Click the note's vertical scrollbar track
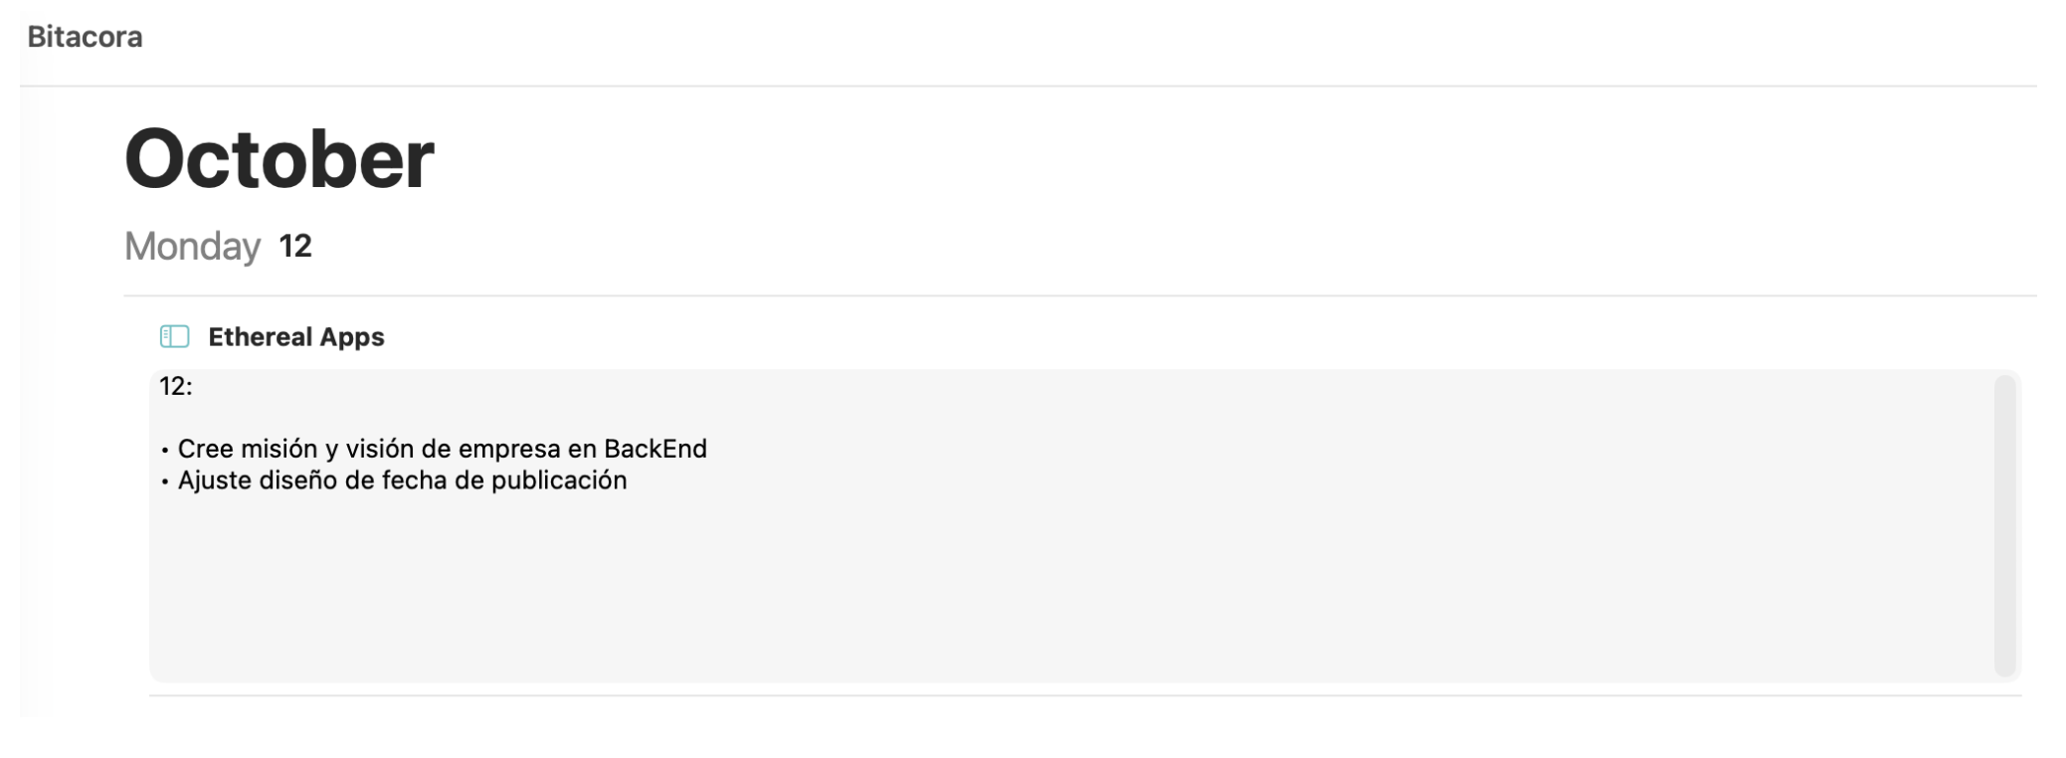Image resolution: width=2066 pixels, height=758 pixels. [2004, 526]
